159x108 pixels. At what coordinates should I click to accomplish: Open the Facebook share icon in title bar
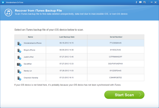point(136,2)
